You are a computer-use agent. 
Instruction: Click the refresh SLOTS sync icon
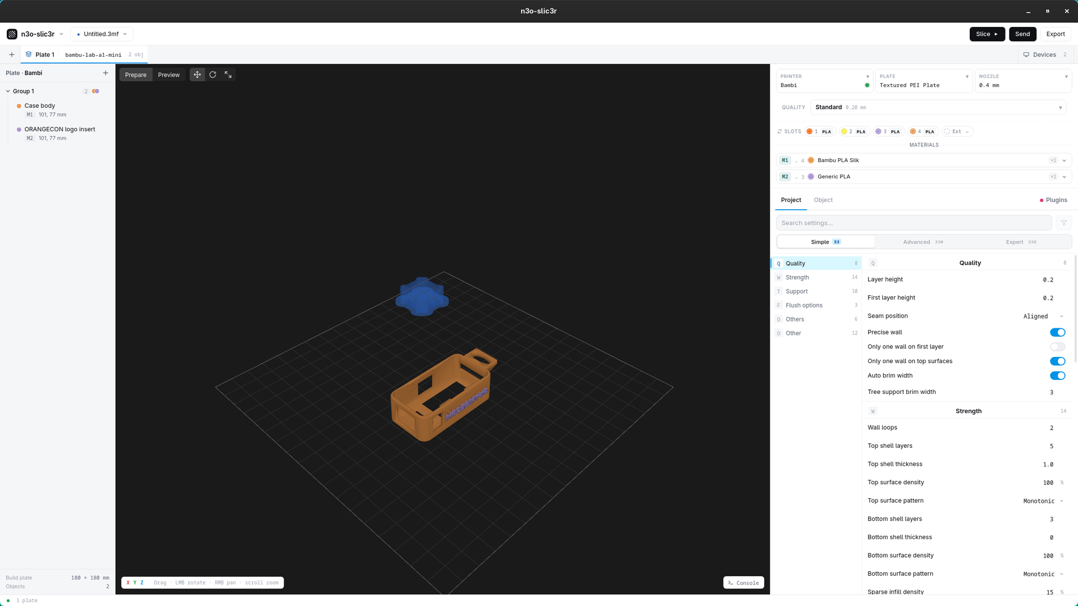point(779,131)
